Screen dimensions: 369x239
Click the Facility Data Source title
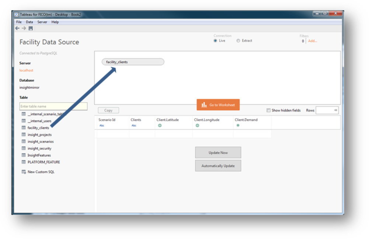coord(49,42)
